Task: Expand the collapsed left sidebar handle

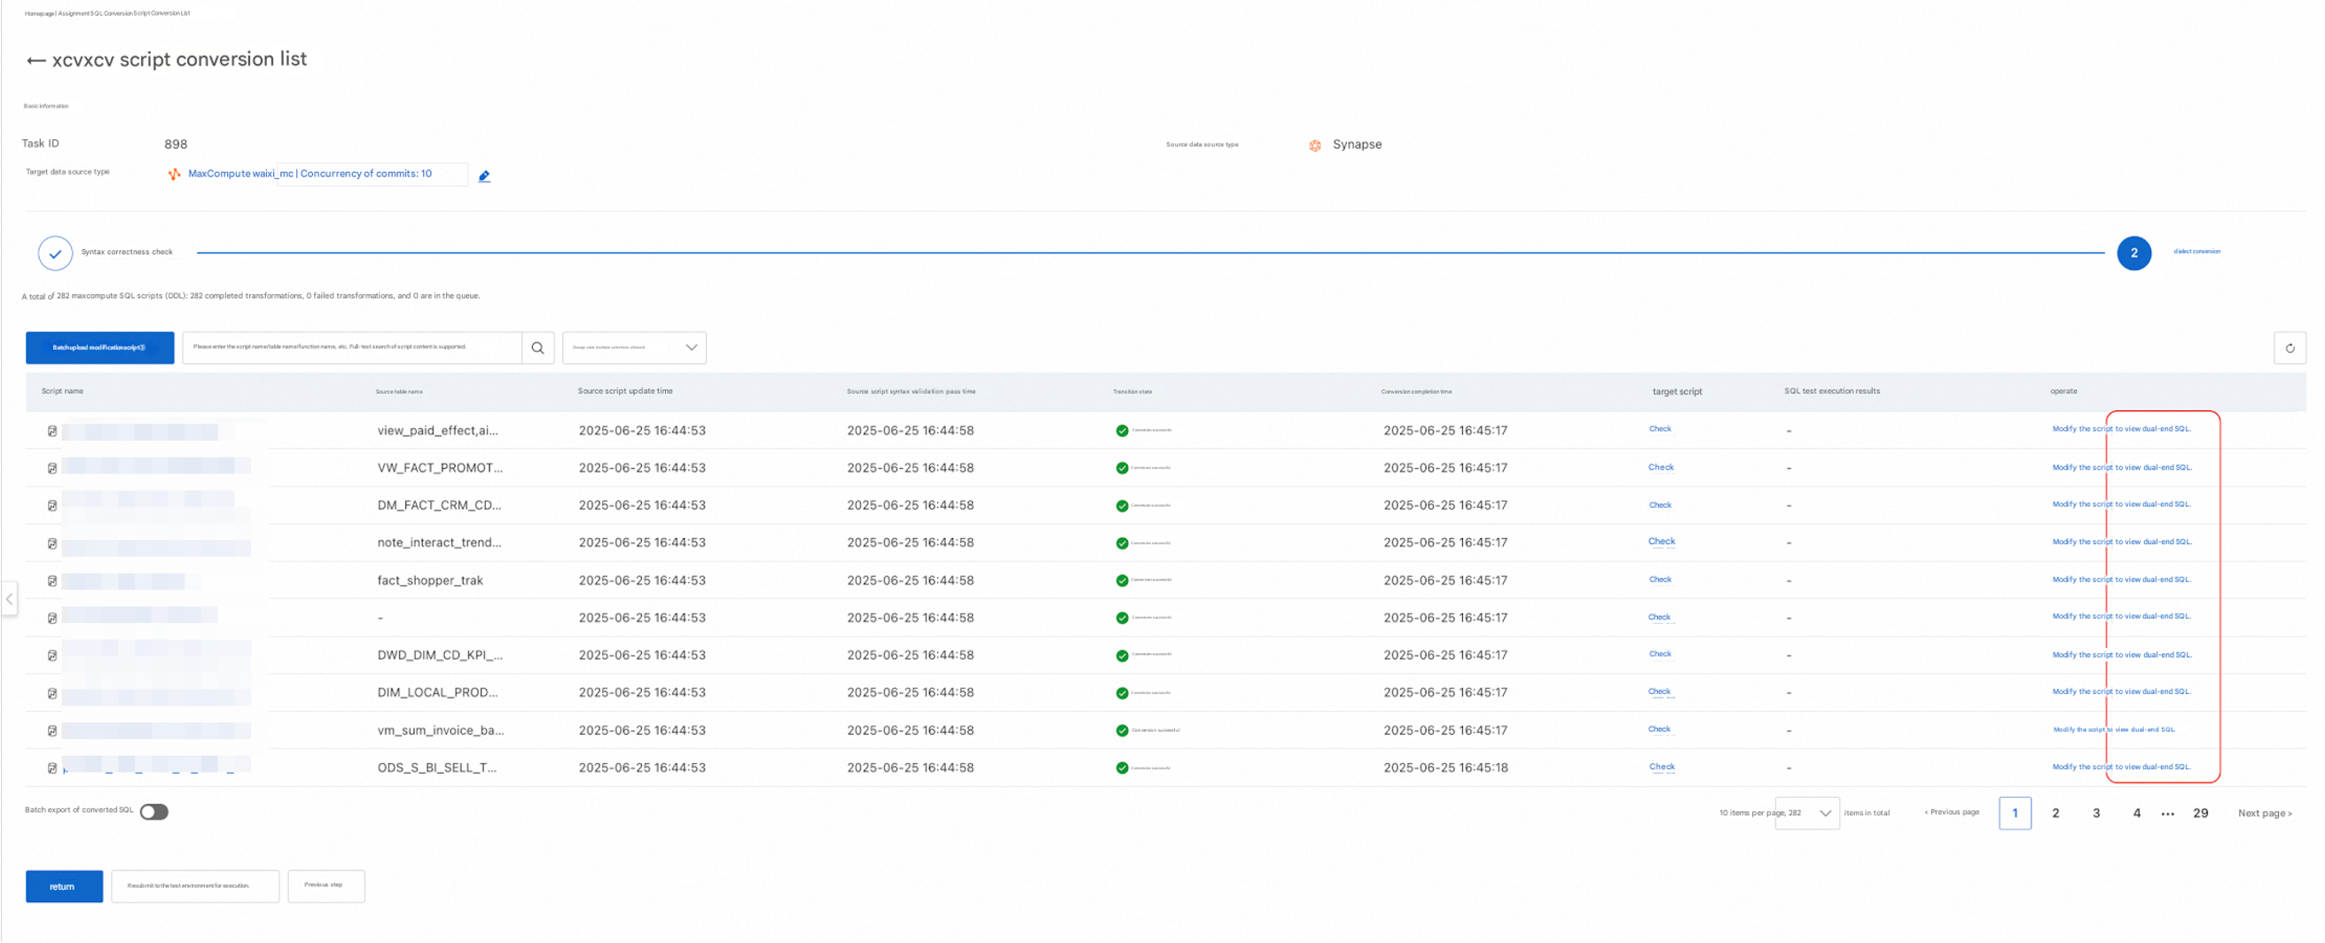Action: 9,598
